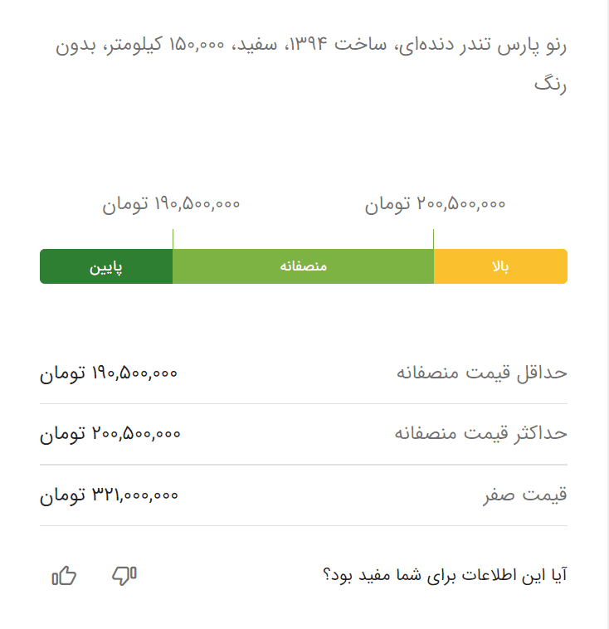Select the dark green پایین price segment
609x629 pixels.
[x=106, y=266]
